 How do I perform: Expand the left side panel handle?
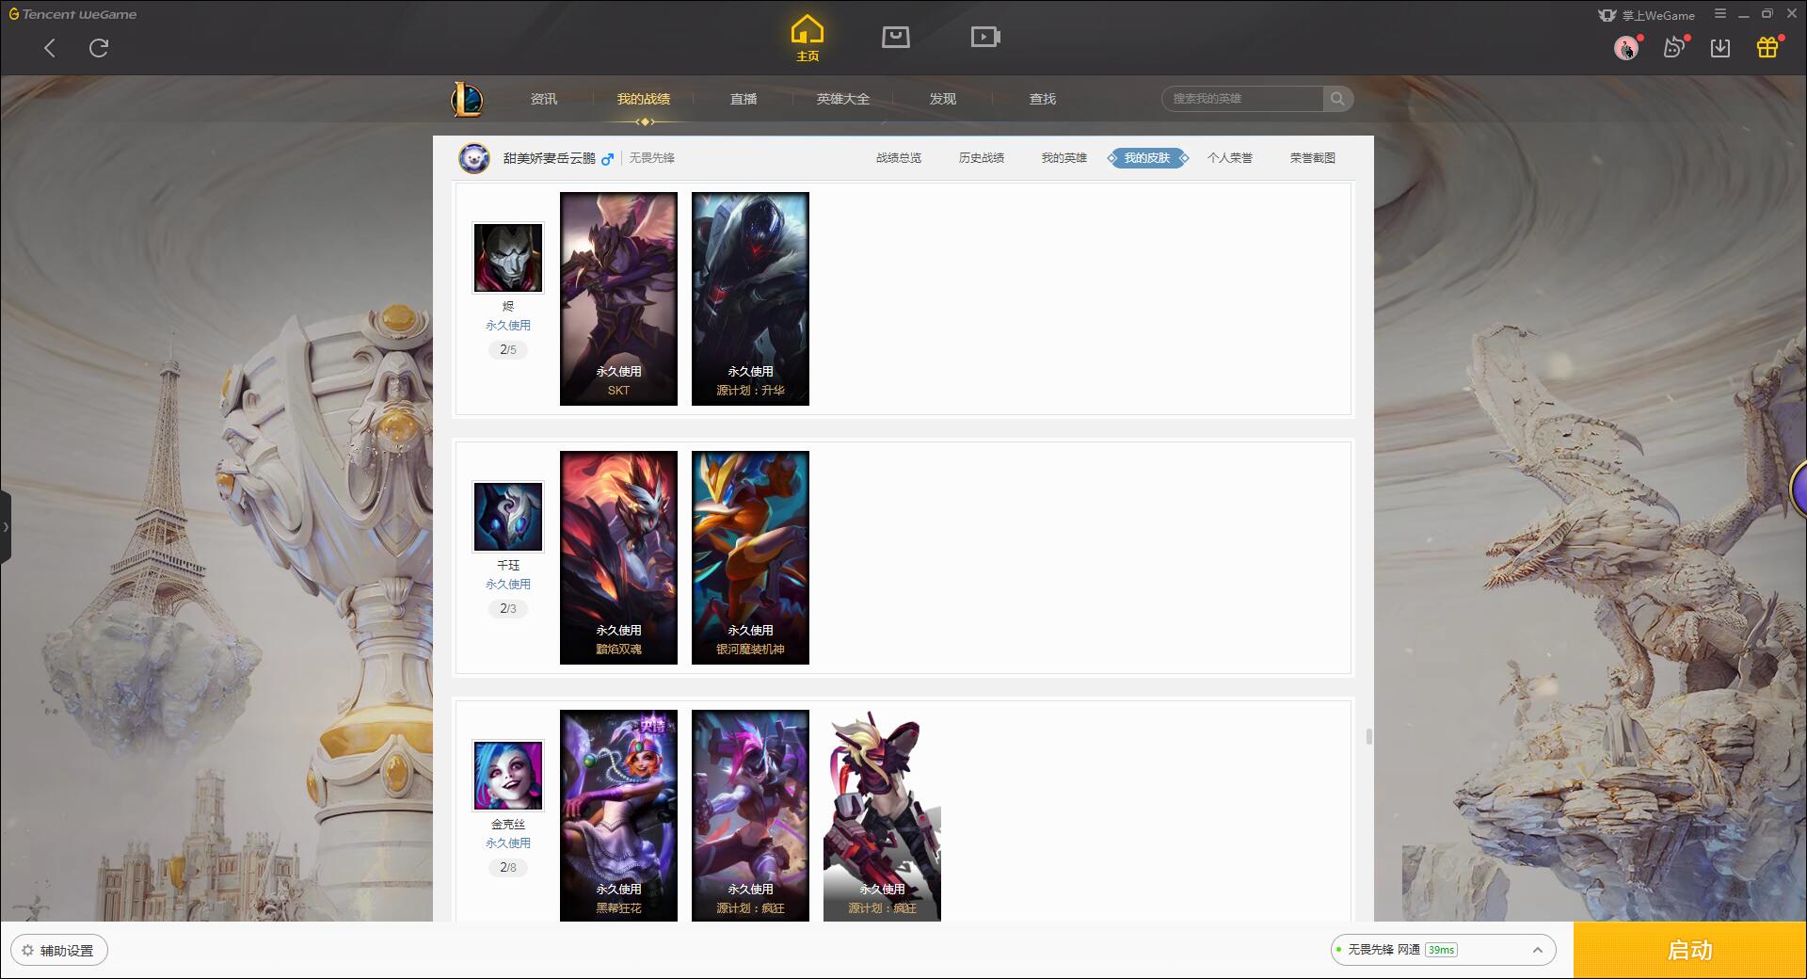[6, 527]
